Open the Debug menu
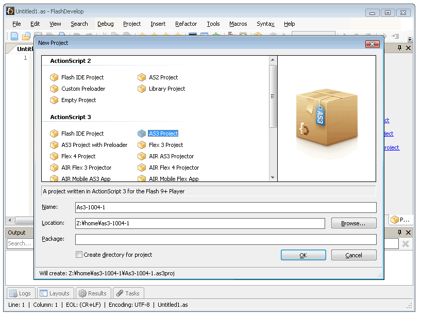 tap(105, 24)
